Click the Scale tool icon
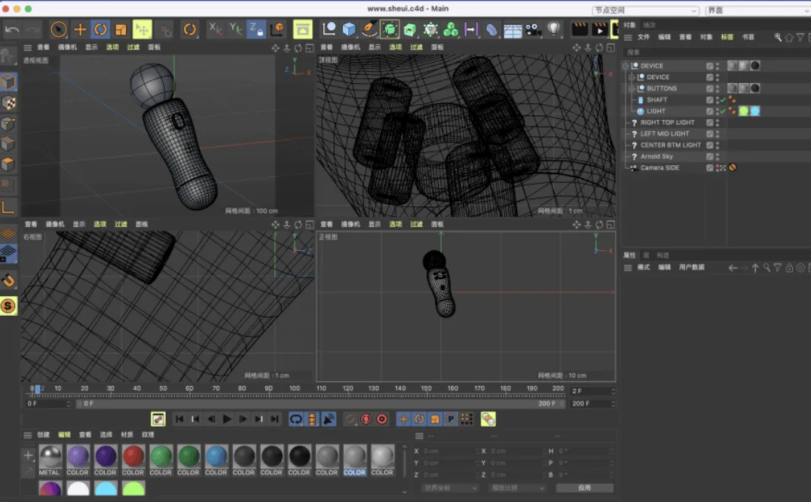Screen dimensions: 811x502 [121, 29]
